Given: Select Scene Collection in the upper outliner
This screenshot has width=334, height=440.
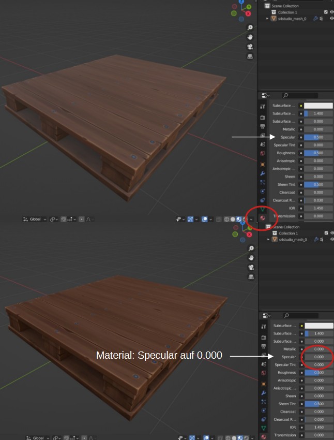Looking at the screenshot, I should coord(285,6).
